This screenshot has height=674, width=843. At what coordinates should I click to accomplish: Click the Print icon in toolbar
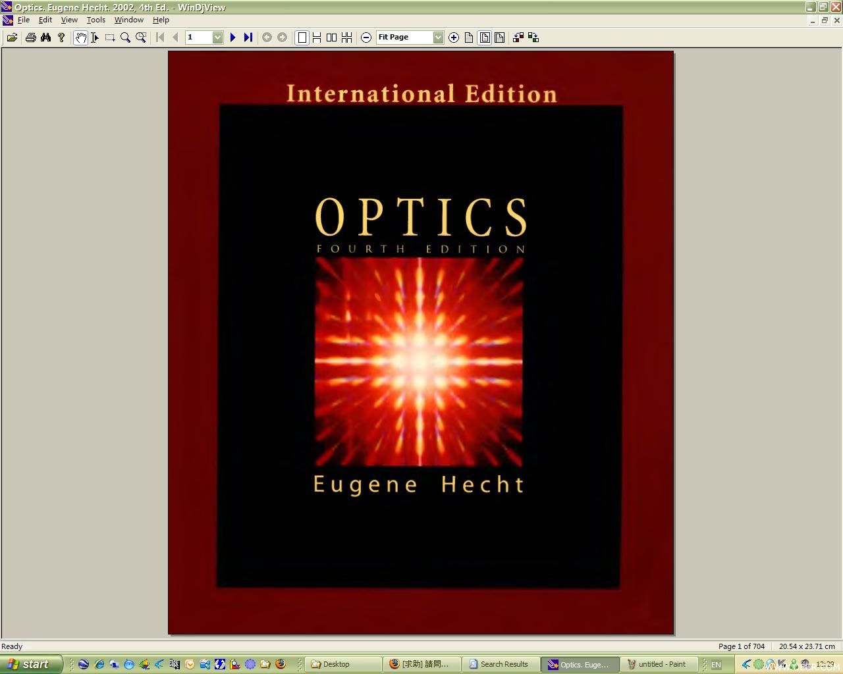point(30,38)
